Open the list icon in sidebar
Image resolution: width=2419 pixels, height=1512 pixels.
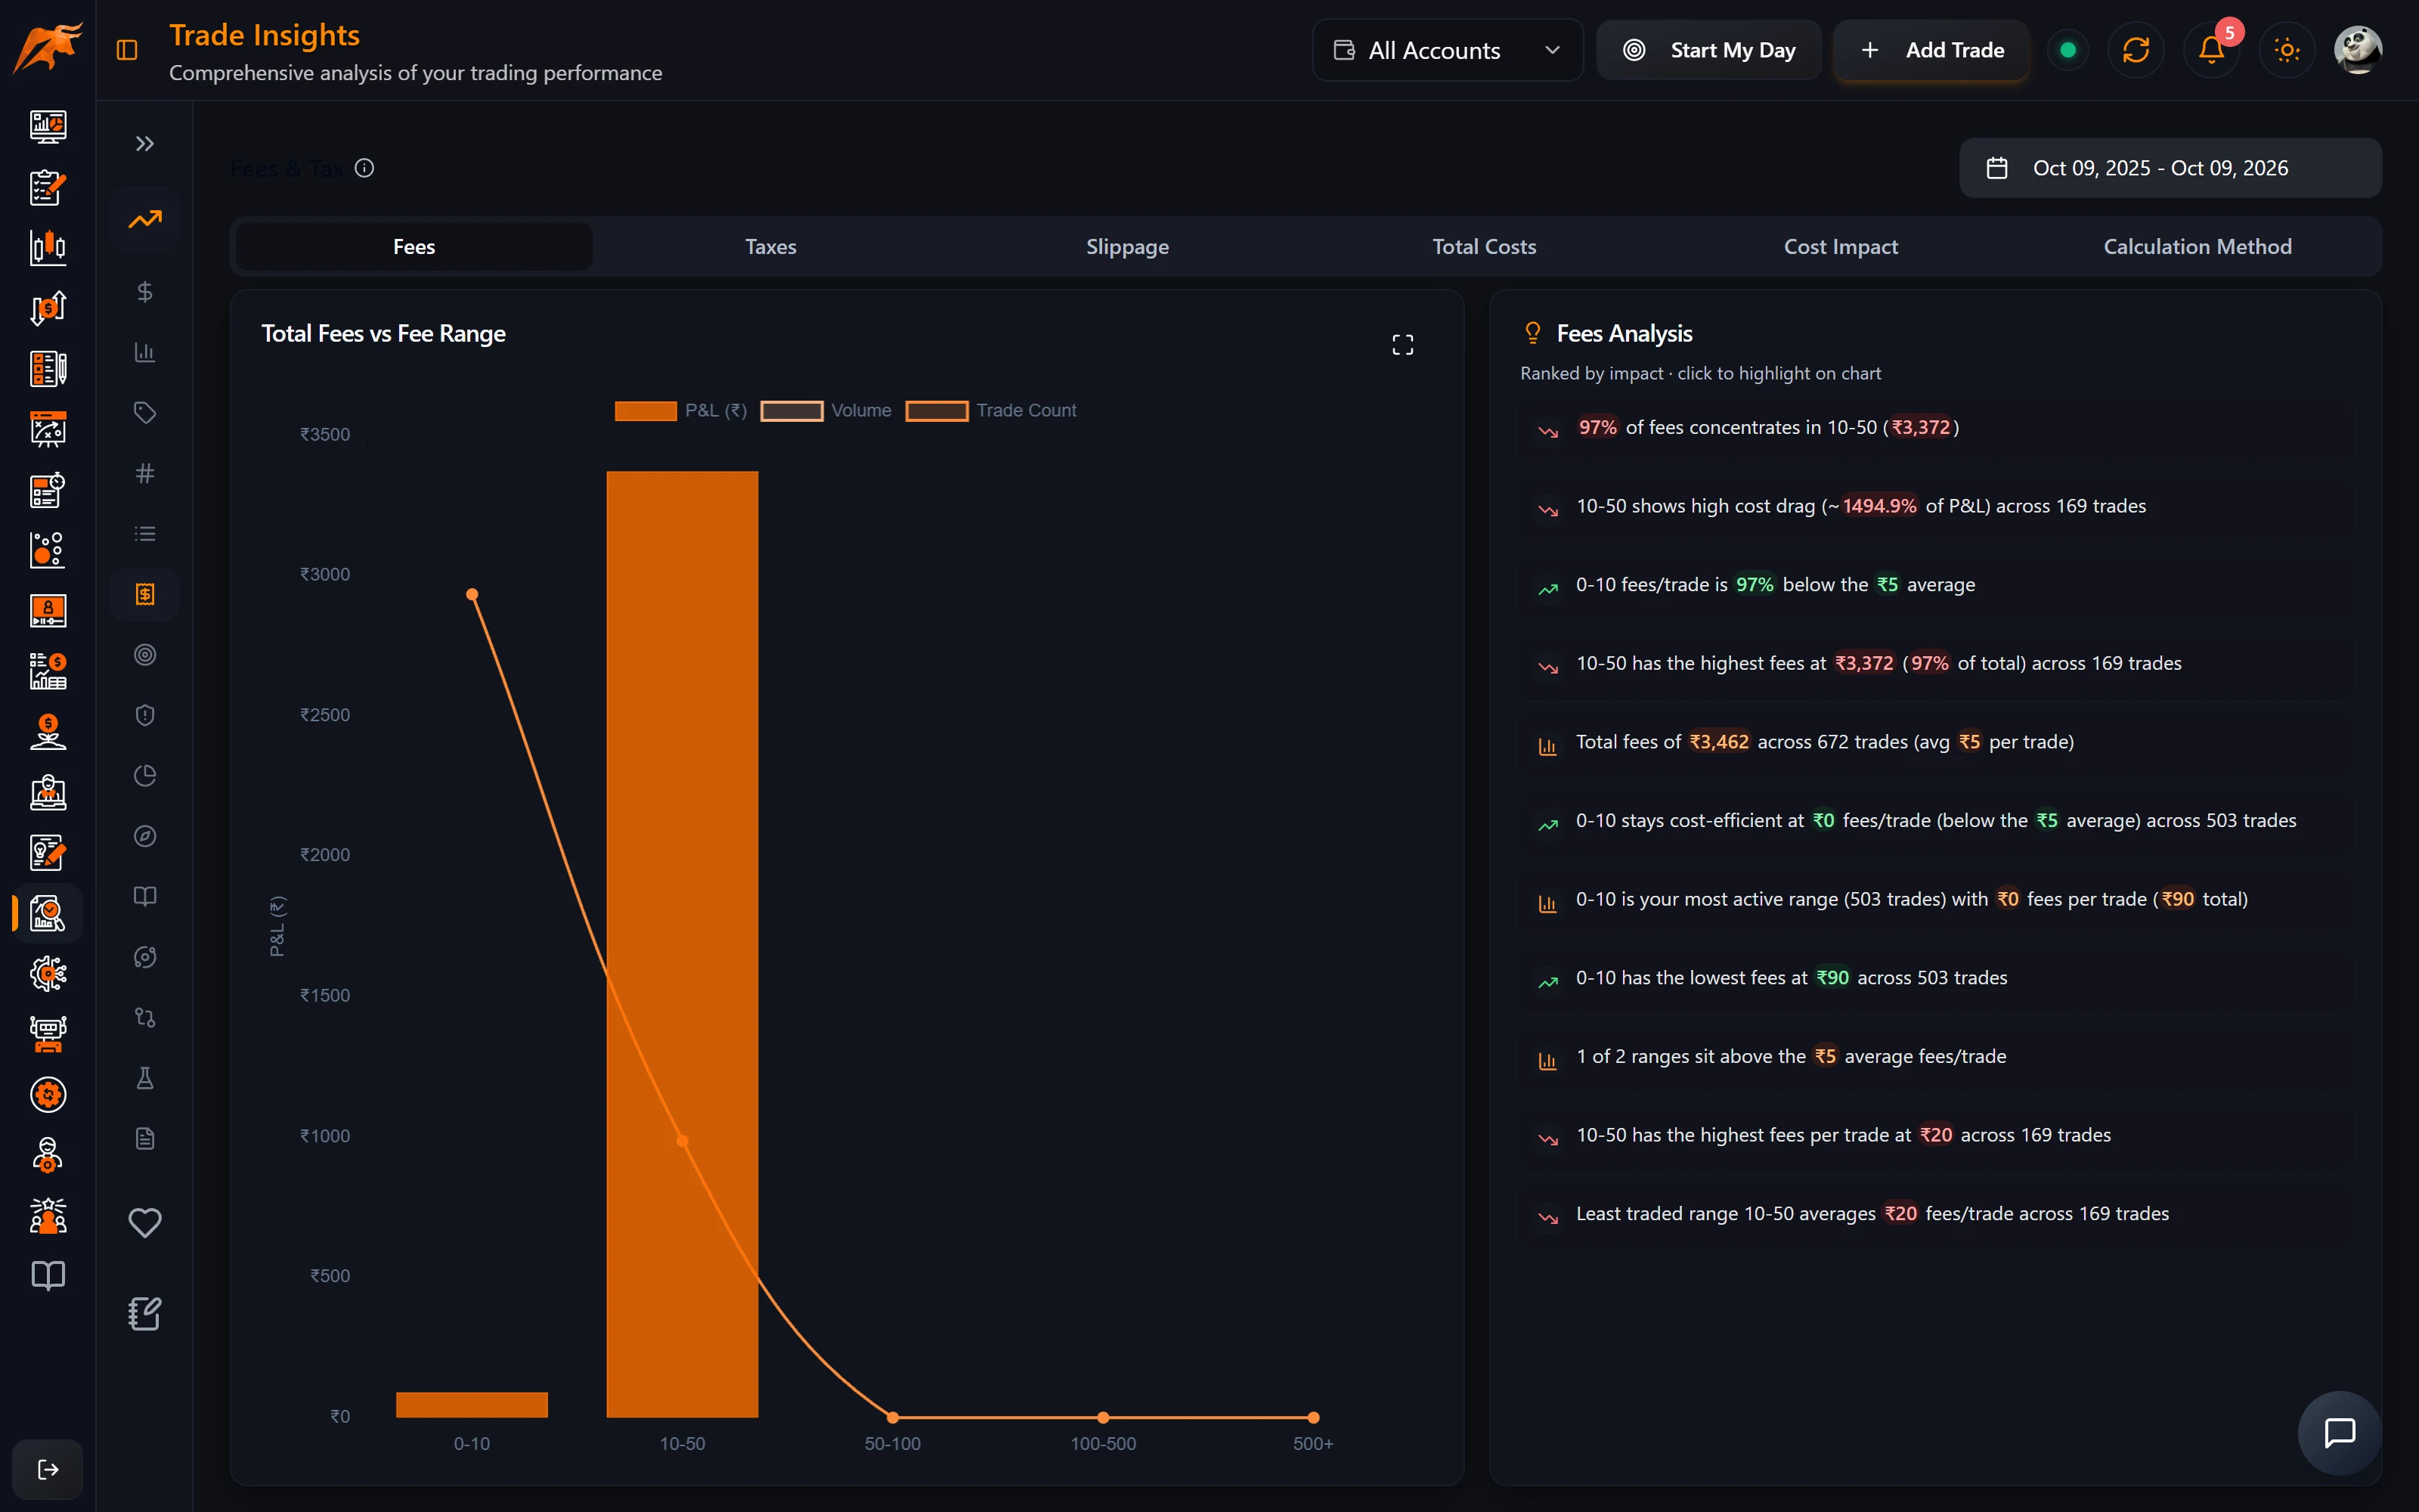tap(145, 534)
